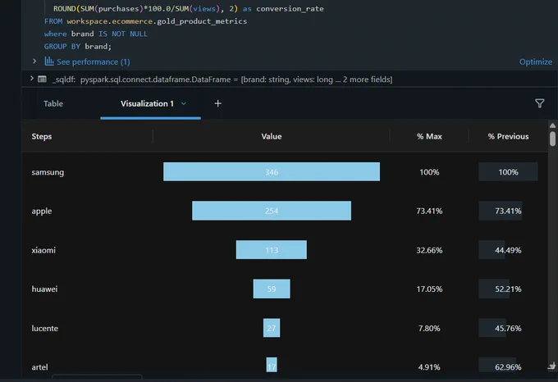
Task: Expand the See performance section
Action: point(34,61)
